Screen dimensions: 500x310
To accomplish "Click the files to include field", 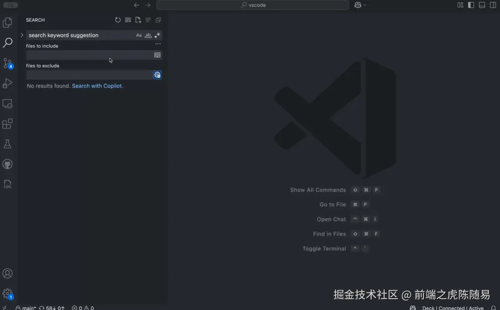I will point(90,55).
